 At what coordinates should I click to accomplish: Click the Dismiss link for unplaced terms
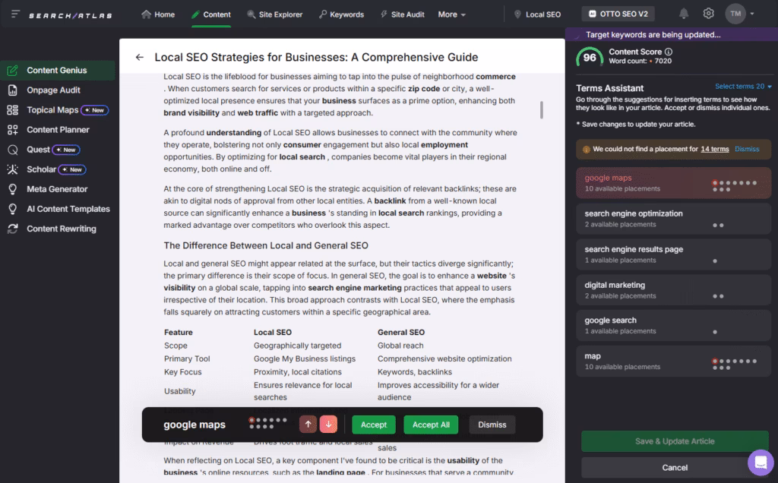(x=747, y=149)
